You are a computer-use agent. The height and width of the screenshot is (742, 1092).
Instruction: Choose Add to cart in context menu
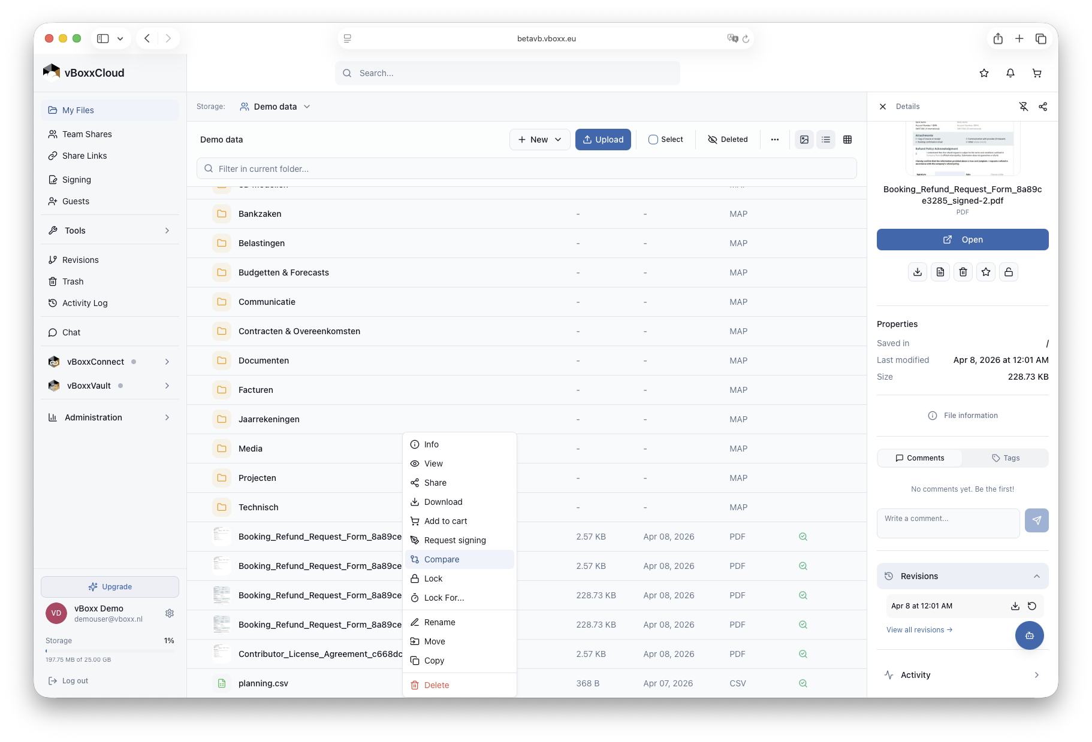tap(460, 521)
